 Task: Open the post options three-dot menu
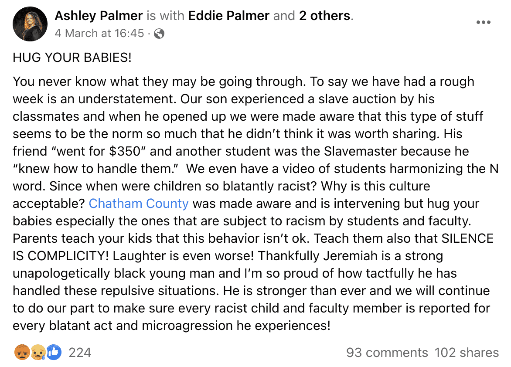[483, 23]
